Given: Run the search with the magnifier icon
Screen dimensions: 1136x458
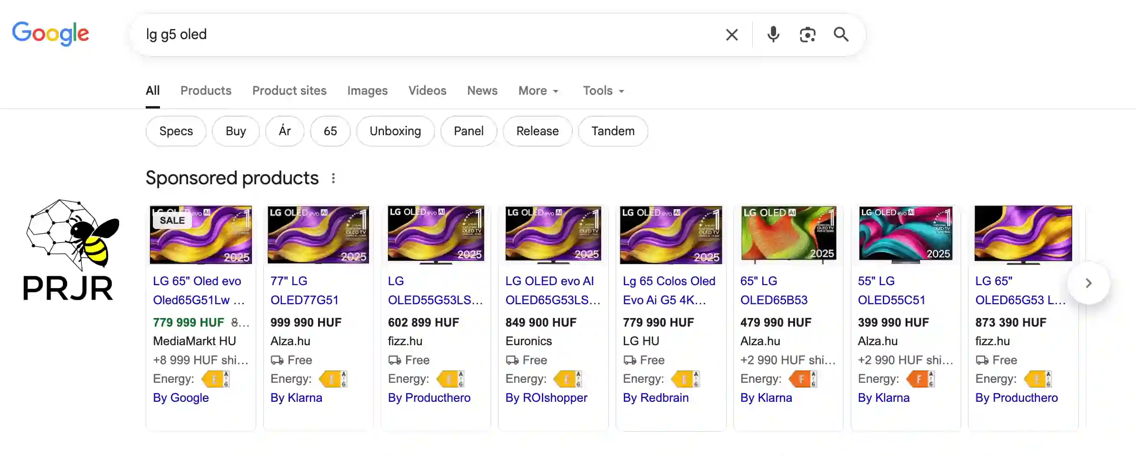Looking at the screenshot, I should click(841, 34).
